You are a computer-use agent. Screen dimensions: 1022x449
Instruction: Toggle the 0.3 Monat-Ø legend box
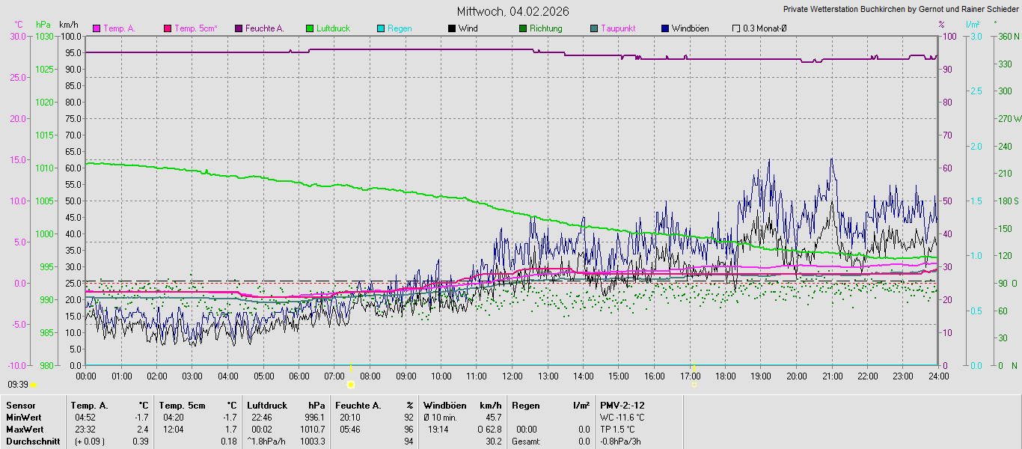(x=736, y=28)
